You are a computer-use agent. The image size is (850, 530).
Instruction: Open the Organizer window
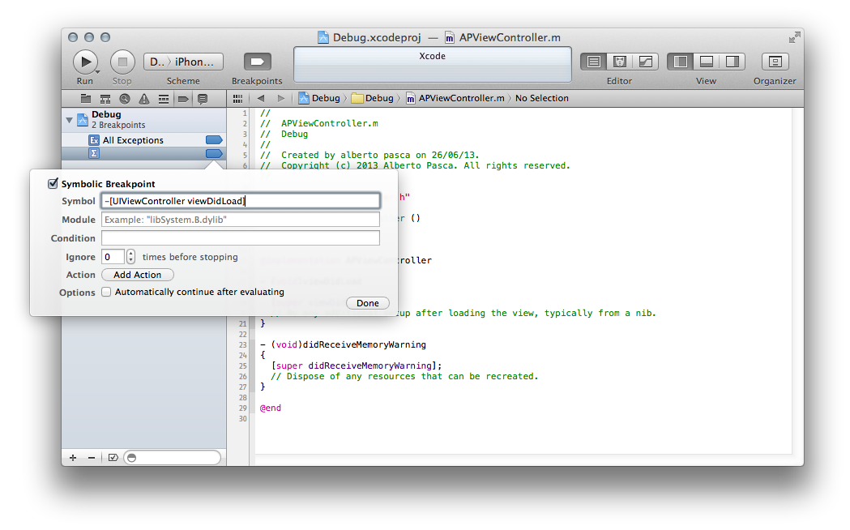click(775, 62)
